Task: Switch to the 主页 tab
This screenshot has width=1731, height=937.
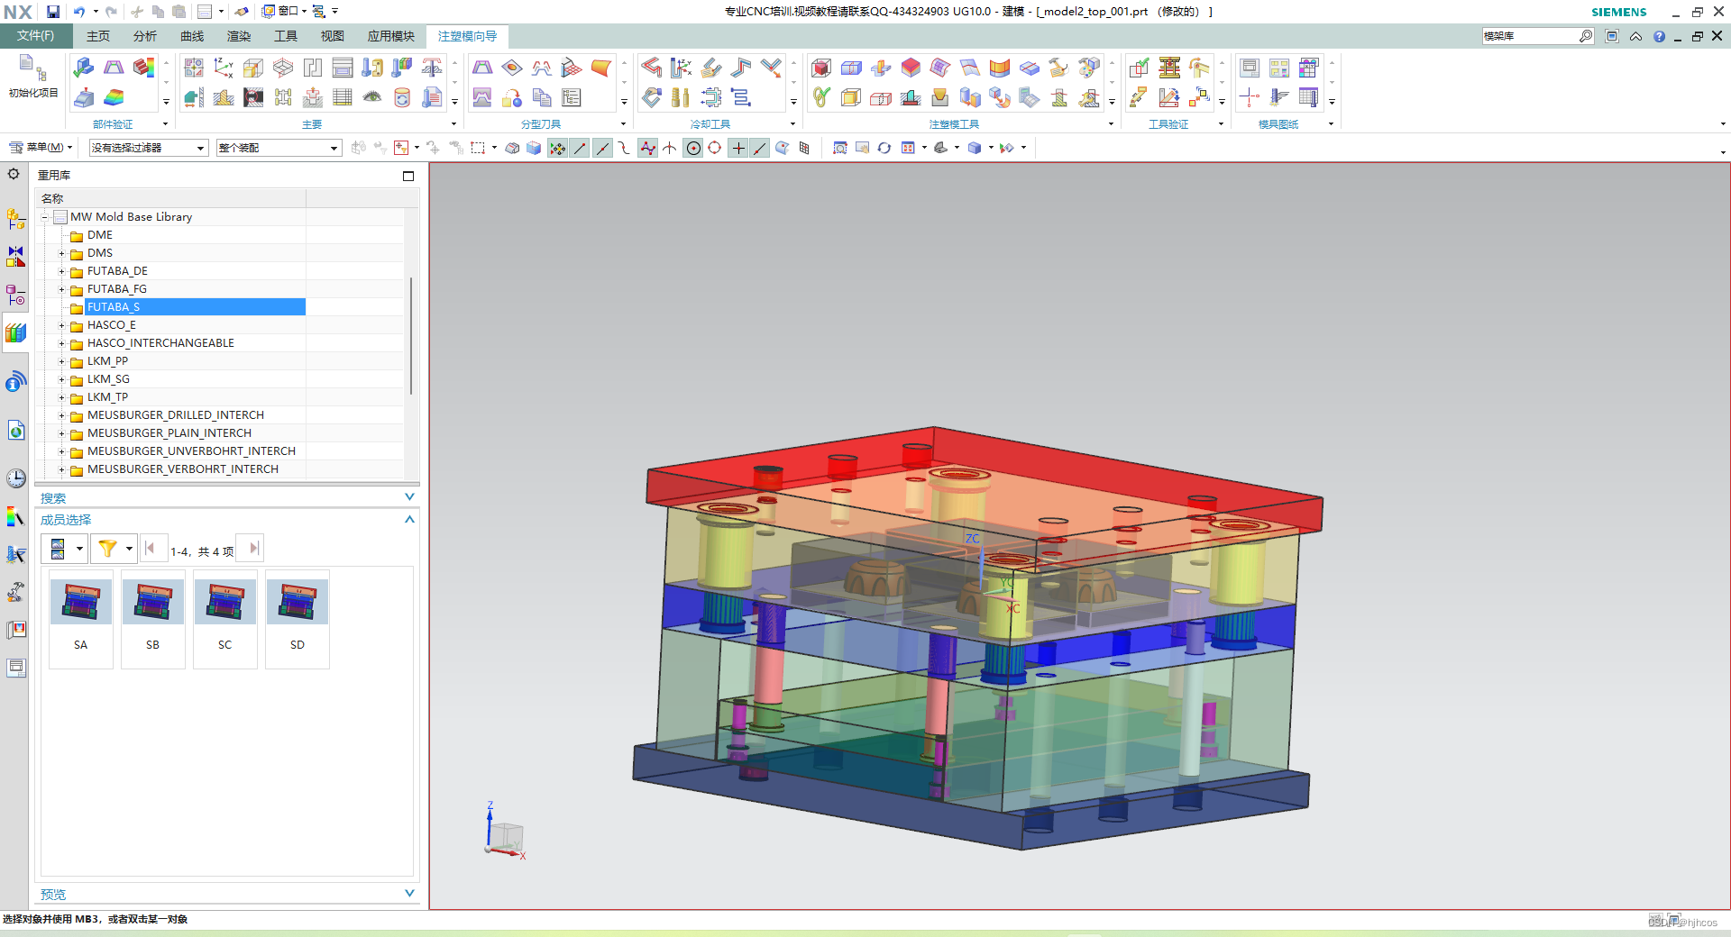Action: click(x=98, y=36)
